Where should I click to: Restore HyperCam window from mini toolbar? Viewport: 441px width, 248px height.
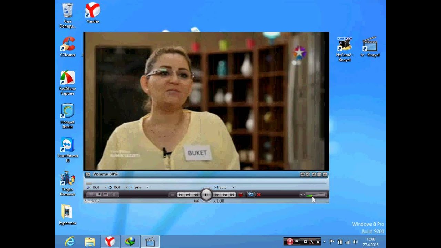point(318,242)
